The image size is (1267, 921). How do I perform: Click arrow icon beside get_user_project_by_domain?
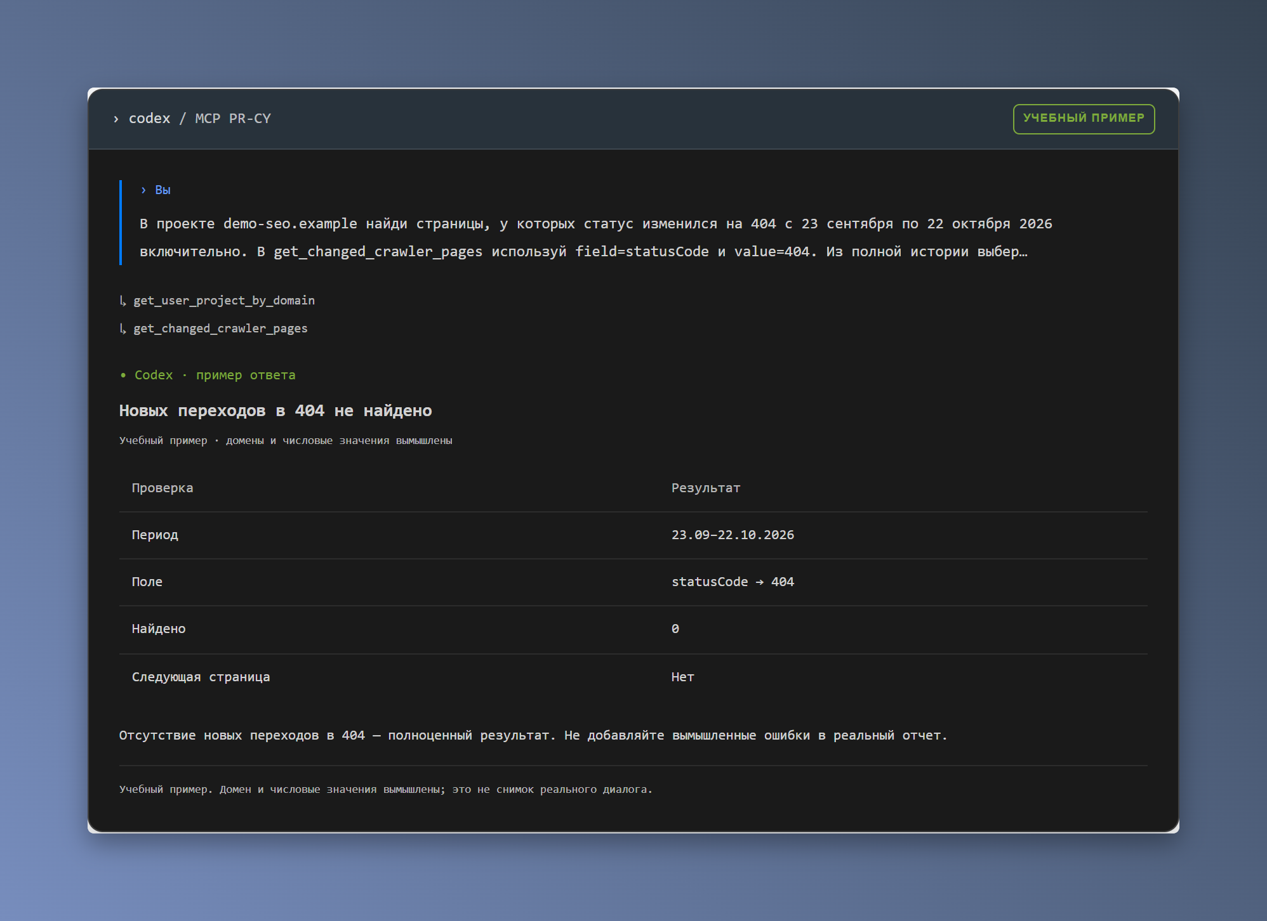click(x=123, y=300)
